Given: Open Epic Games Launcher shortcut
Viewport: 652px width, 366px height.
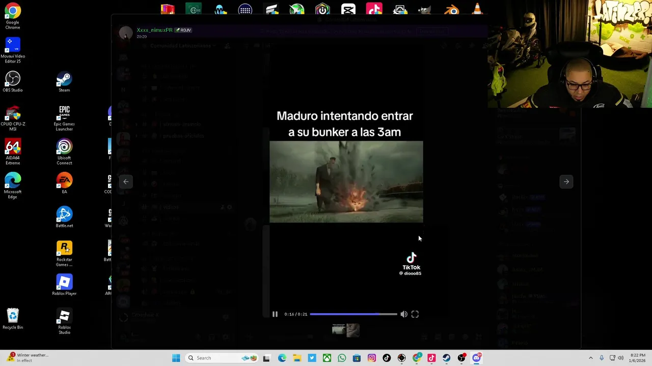Looking at the screenshot, I should (x=64, y=118).
